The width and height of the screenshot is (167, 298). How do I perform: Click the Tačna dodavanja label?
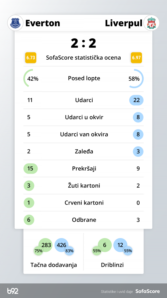(x=54, y=265)
